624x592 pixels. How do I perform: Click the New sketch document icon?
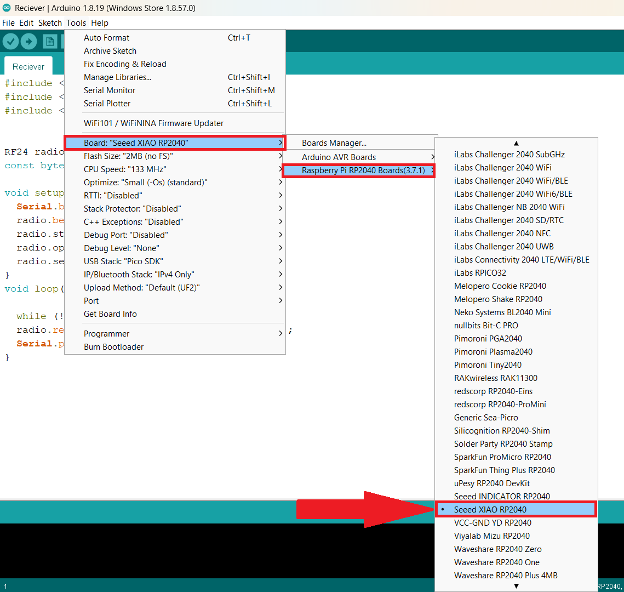point(50,42)
